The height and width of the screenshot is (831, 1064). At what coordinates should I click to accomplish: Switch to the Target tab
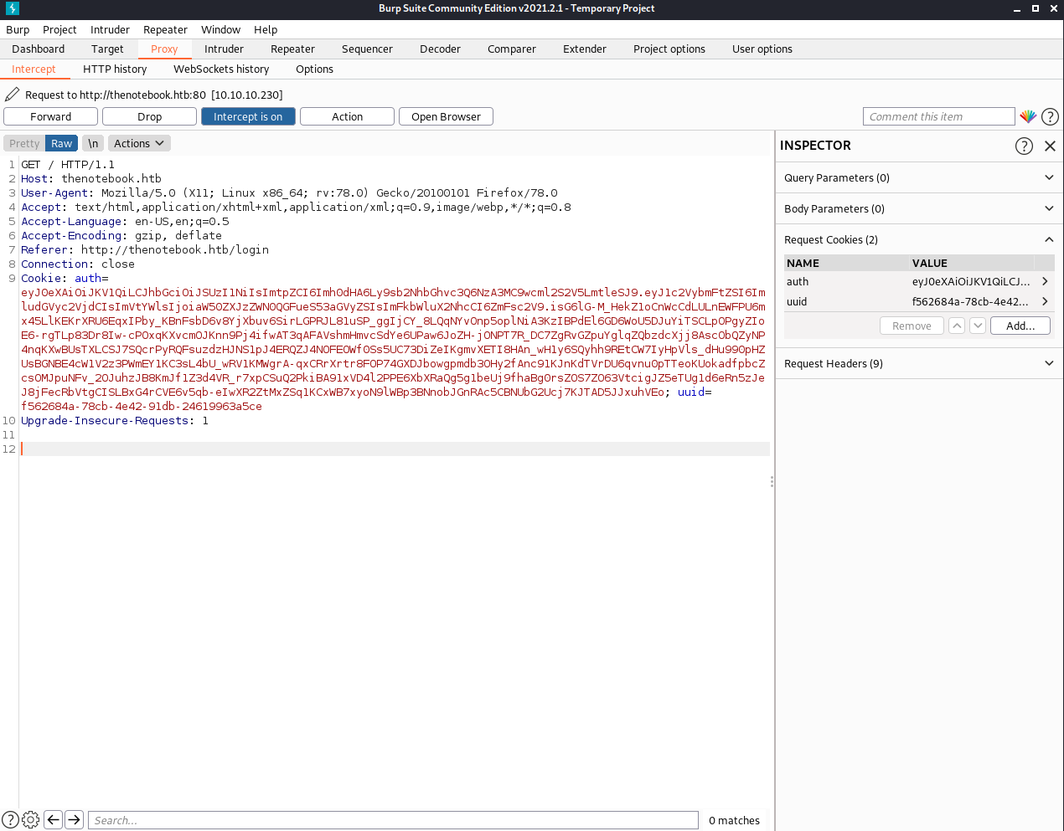pyautogui.click(x=107, y=49)
